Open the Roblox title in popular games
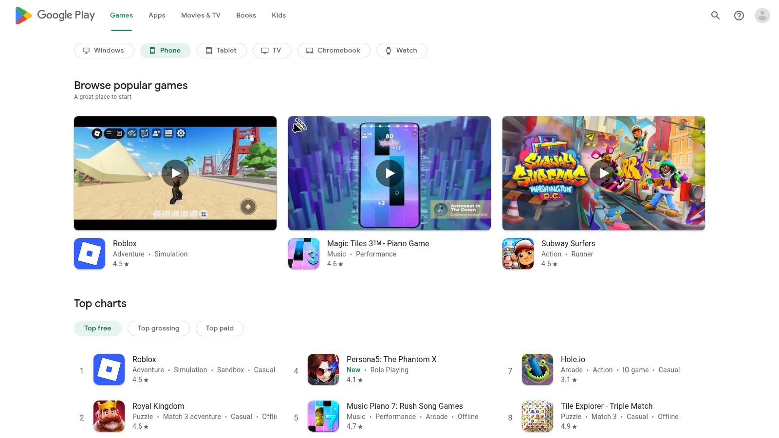The width and height of the screenshot is (779, 438). click(125, 244)
